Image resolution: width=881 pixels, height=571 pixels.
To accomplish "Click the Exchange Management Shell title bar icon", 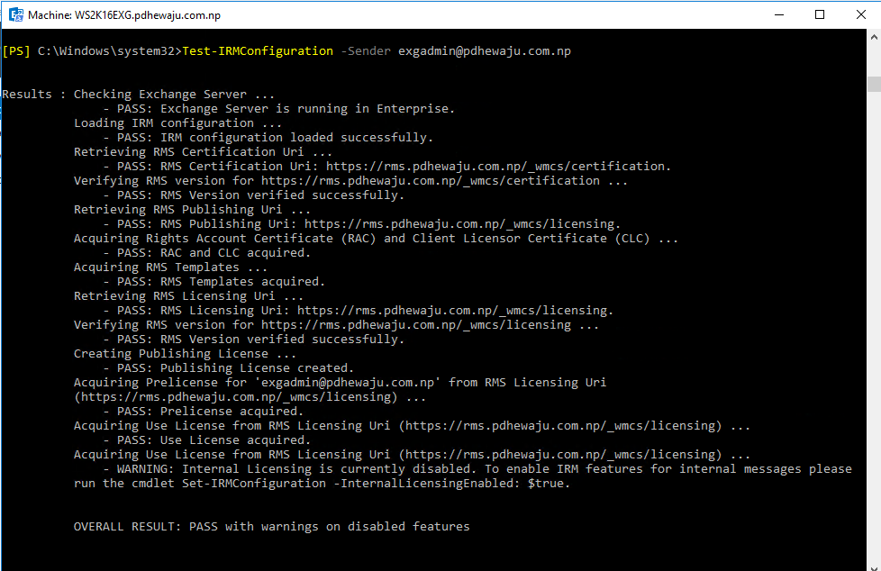I will 16,14.
